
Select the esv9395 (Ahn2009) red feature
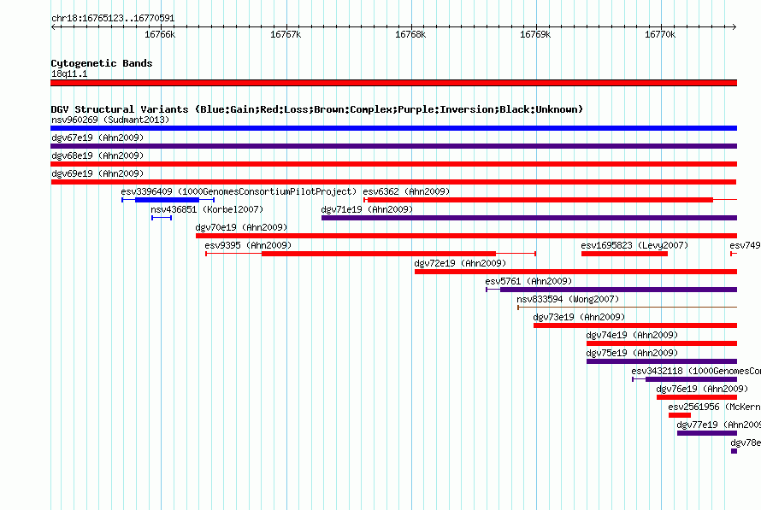371,254
